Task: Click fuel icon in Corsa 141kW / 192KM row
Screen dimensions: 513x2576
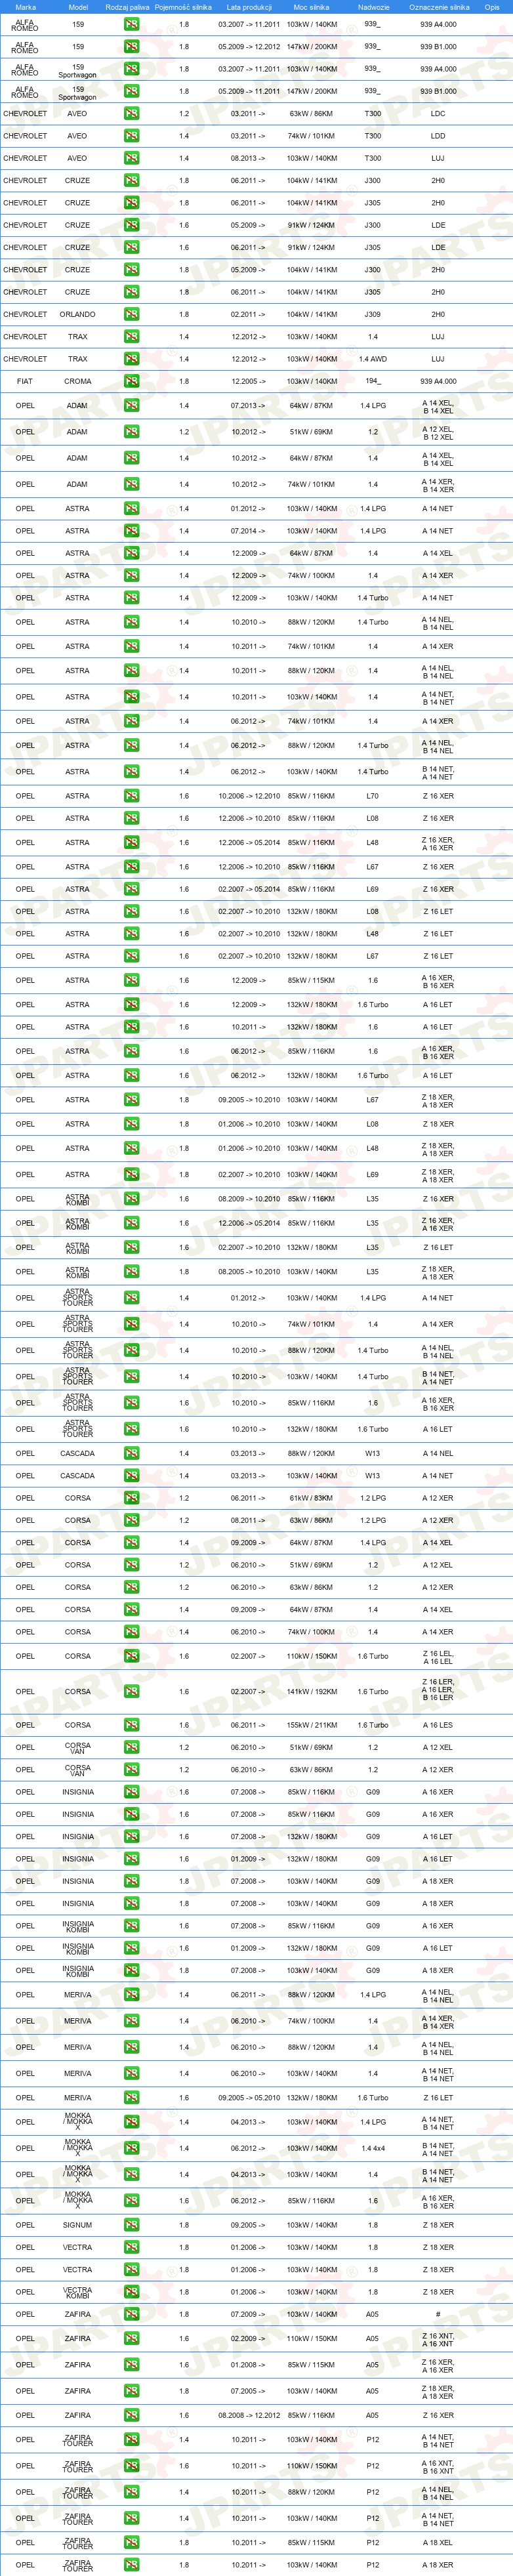Action: (131, 1692)
